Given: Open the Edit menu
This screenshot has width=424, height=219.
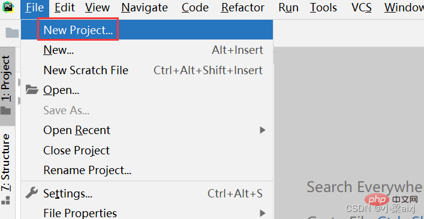Looking at the screenshot, I should point(66,8).
